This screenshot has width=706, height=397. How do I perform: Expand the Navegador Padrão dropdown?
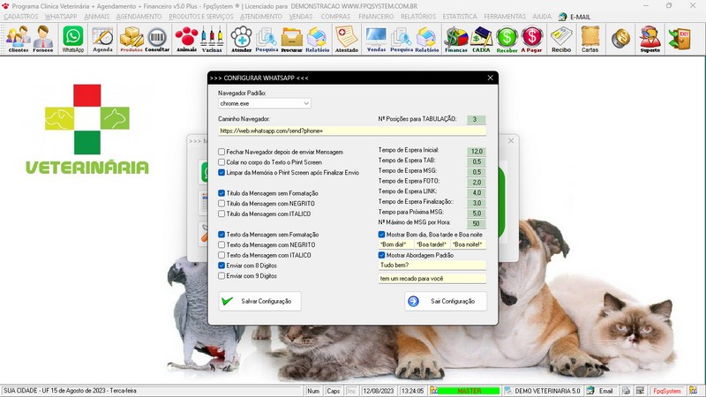[x=306, y=103]
